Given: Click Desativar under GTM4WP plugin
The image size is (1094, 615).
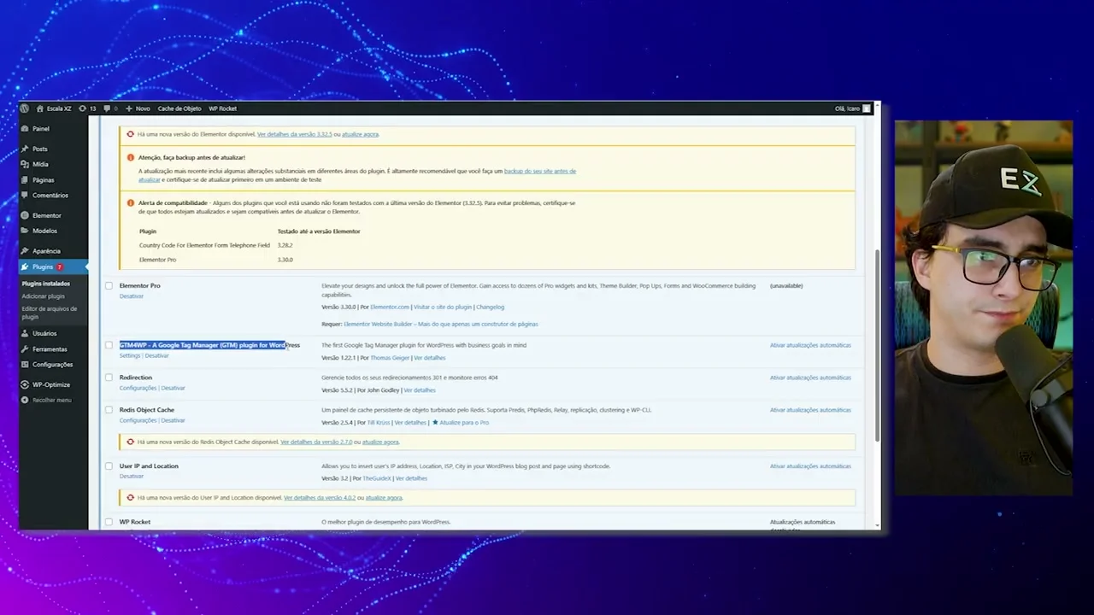Looking at the screenshot, I should tap(156, 355).
